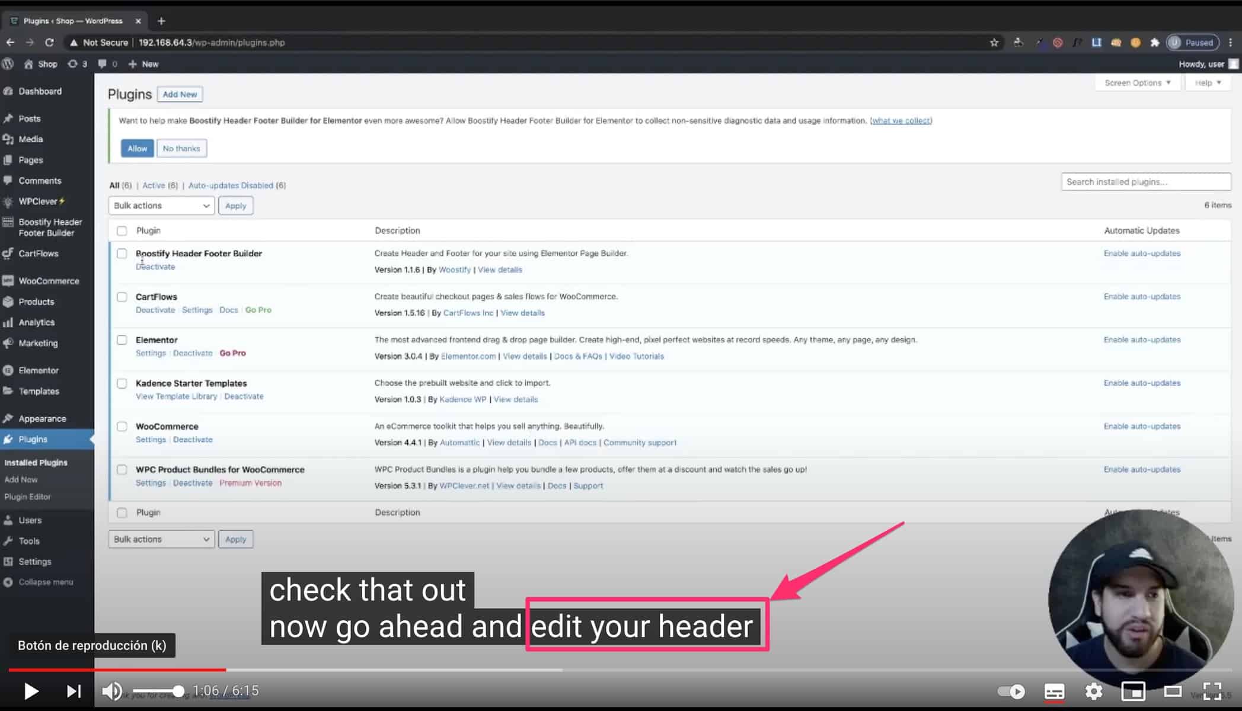Check the WooCommerce plugin checkbox
This screenshot has height=711, width=1242.
coord(122,427)
